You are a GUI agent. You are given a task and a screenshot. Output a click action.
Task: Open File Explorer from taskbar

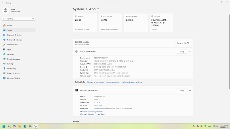pos(20,126)
